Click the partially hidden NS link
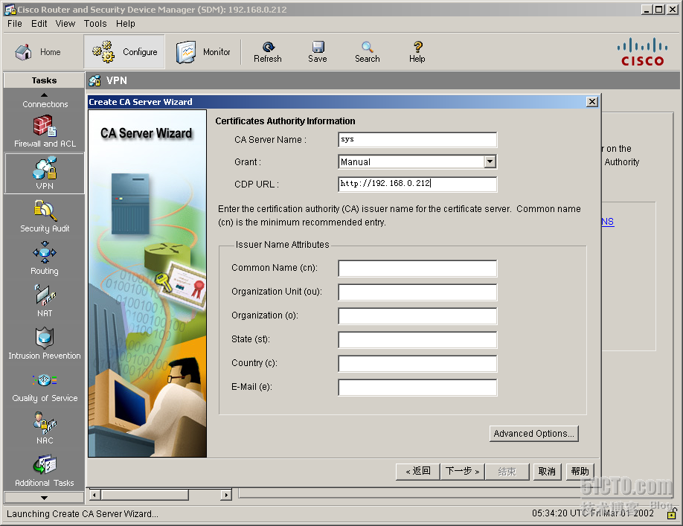Image resolution: width=683 pixels, height=526 pixels. [x=608, y=222]
